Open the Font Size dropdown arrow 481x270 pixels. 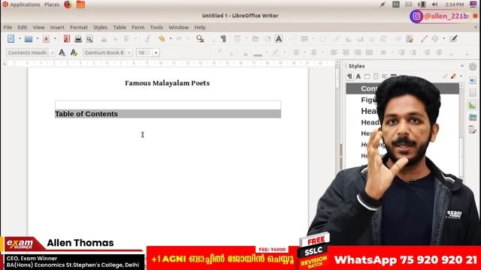pos(156,52)
